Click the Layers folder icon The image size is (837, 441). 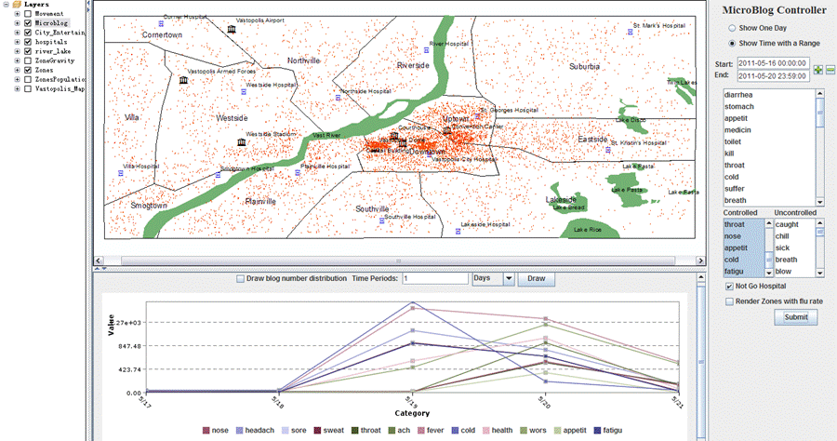point(17,5)
